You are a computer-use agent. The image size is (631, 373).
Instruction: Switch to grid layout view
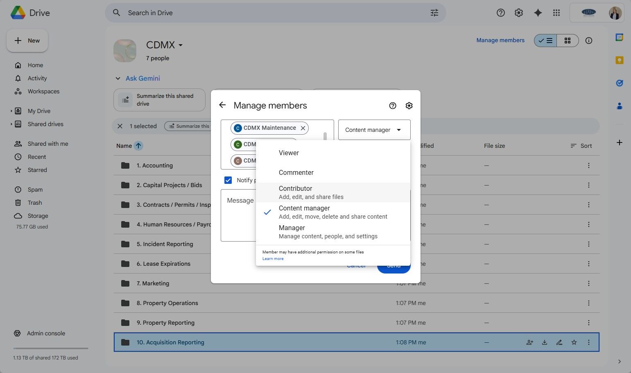(568, 41)
